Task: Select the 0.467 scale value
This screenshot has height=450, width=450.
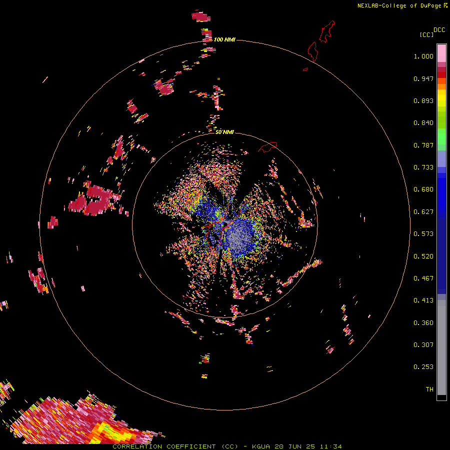Action: [x=423, y=278]
